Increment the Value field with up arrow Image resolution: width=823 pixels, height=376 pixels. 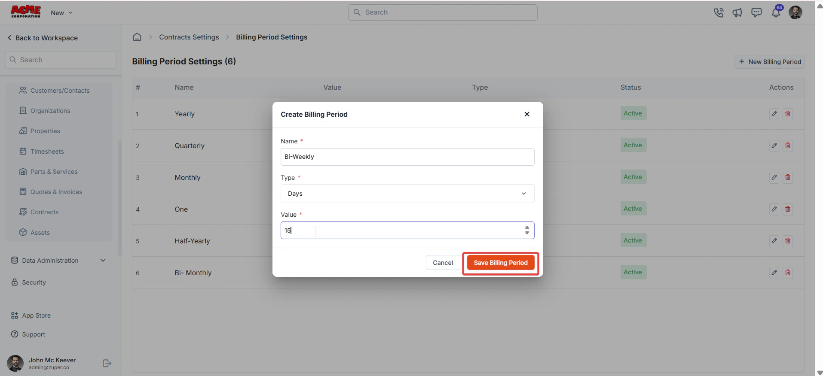pyautogui.click(x=527, y=227)
